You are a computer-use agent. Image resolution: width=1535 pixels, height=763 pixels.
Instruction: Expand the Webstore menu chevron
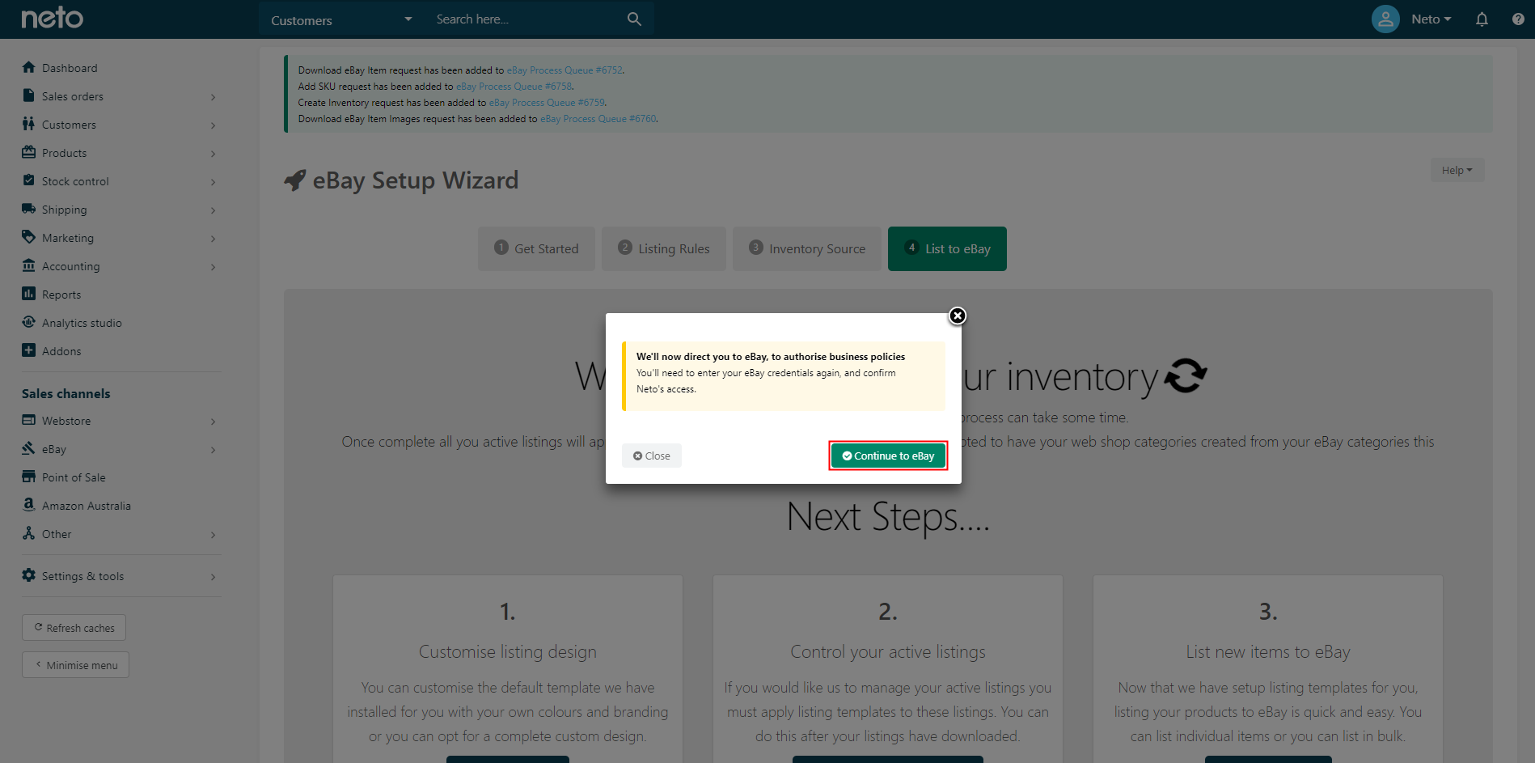213,422
